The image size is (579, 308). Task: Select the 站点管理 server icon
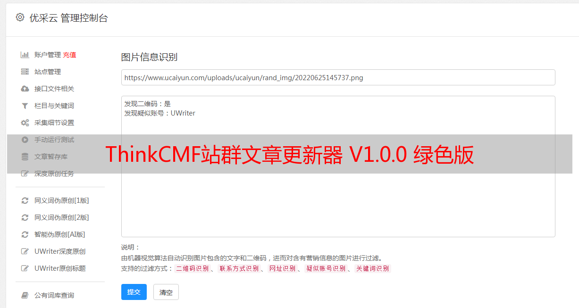click(25, 72)
